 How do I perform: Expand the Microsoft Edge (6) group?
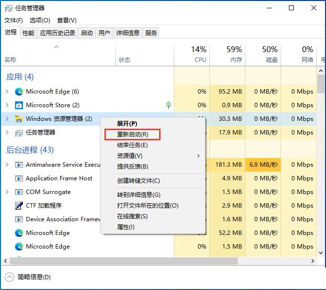(x=7, y=91)
